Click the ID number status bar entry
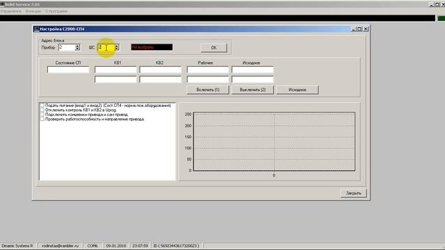The width and height of the screenshot is (445, 250). (176, 246)
